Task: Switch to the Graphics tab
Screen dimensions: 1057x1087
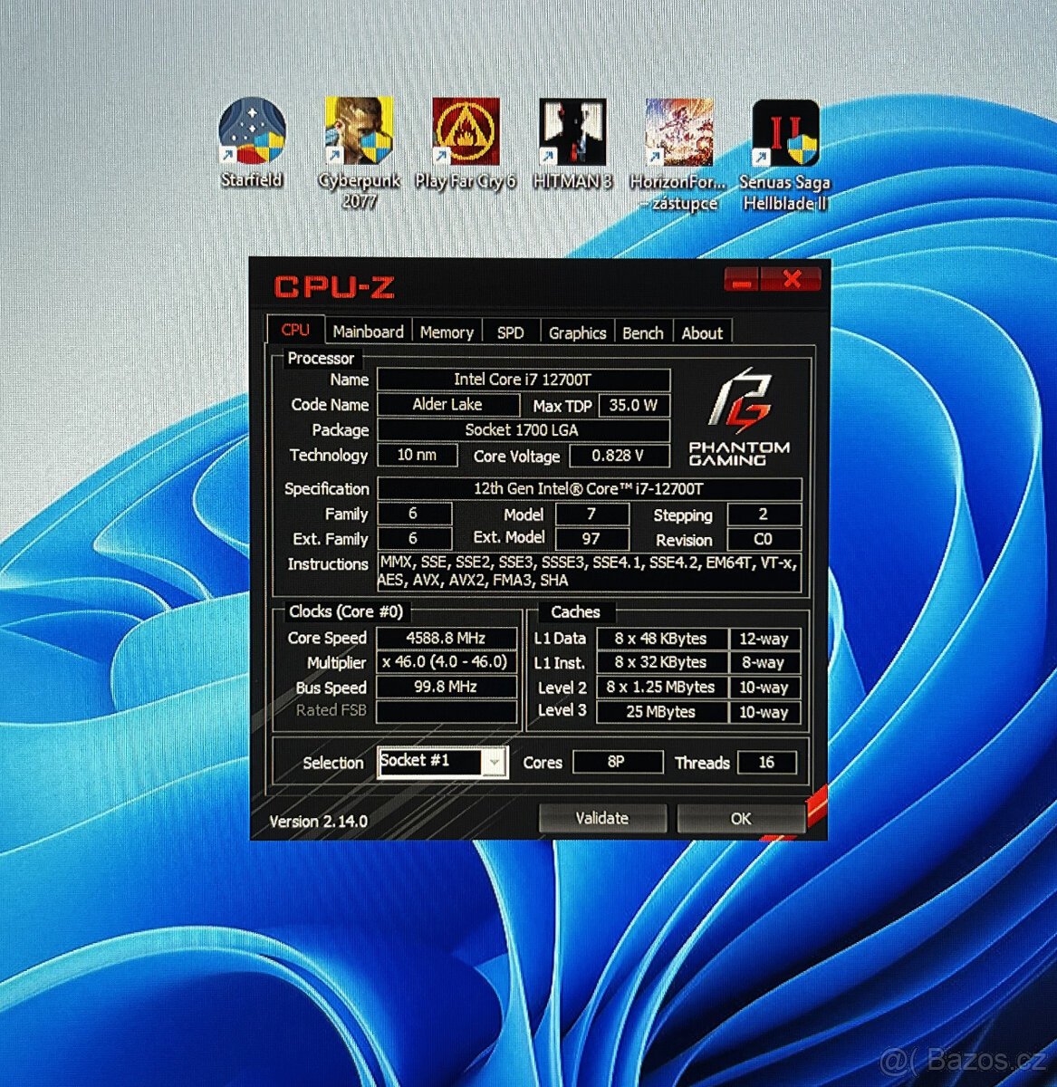Action: 577,331
